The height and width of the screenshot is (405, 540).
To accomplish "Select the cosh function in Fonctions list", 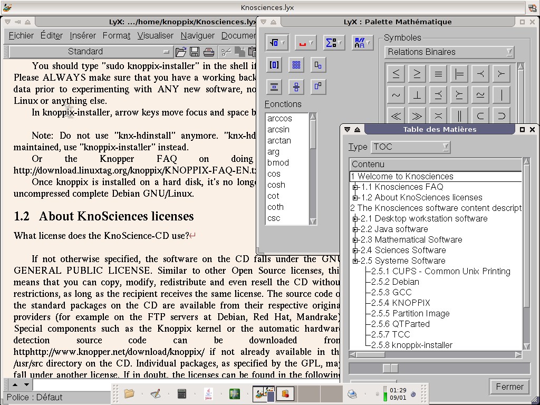I will pyautogui.click(x=276, y=185).
